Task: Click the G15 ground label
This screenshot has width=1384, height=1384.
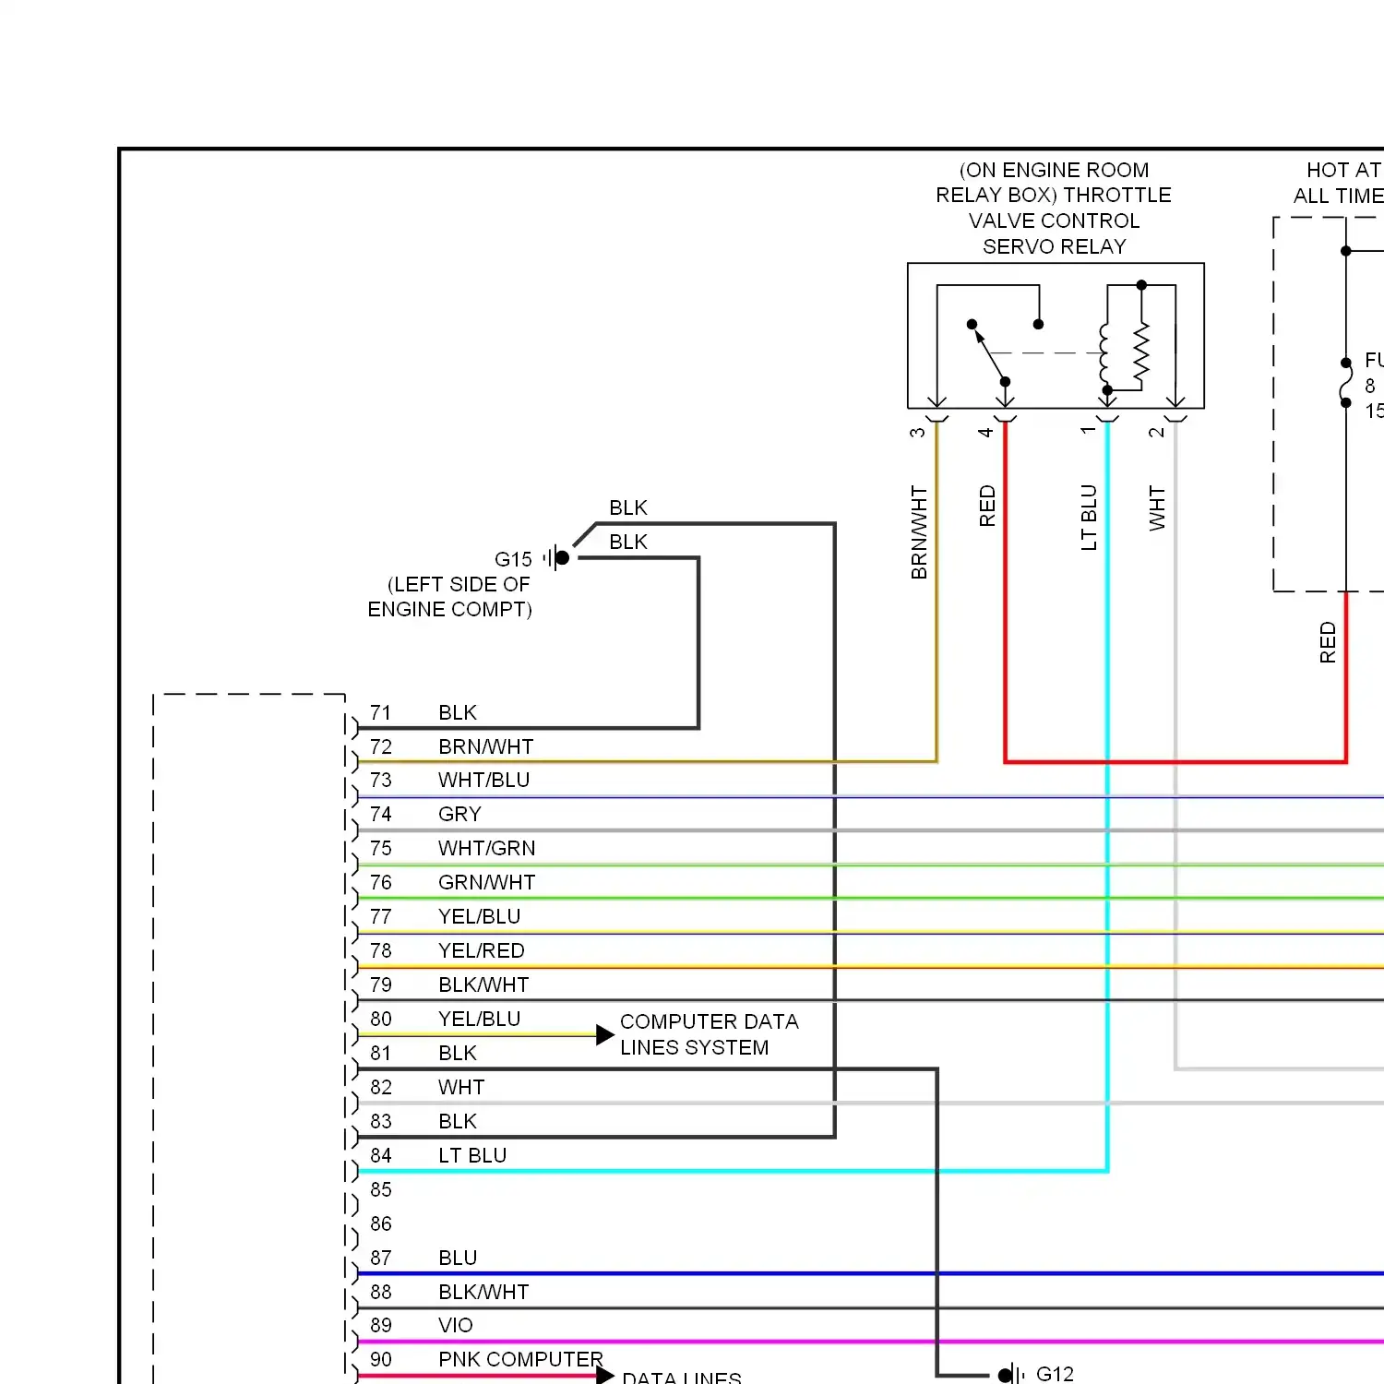Action: click(513, 559)
